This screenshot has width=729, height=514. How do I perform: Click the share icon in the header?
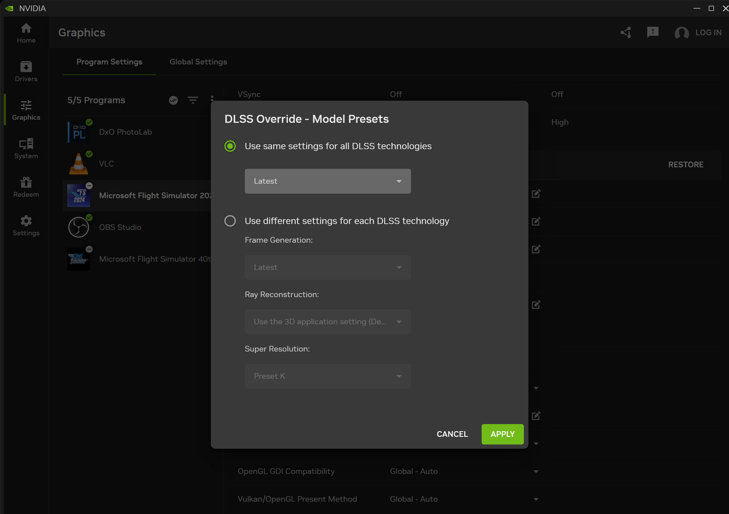coord(626,32)
